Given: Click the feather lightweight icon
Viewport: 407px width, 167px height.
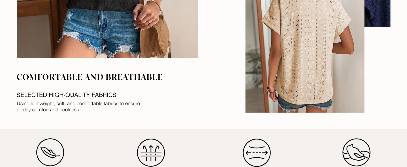Looking at the screenshot, I should point(50,153).
